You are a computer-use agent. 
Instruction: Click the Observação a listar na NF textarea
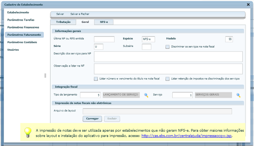(x=168, y=69)
